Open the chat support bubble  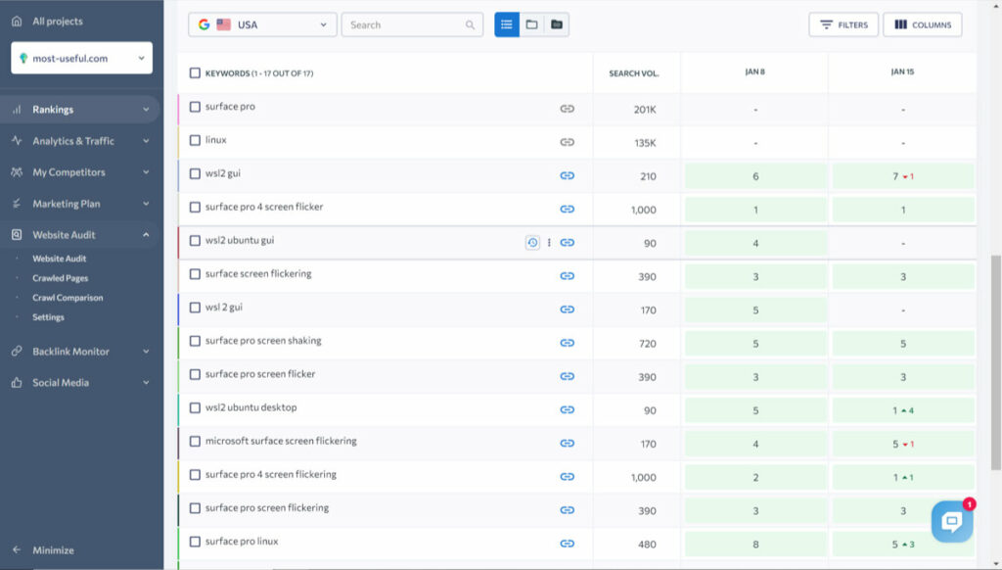(951, 521)
